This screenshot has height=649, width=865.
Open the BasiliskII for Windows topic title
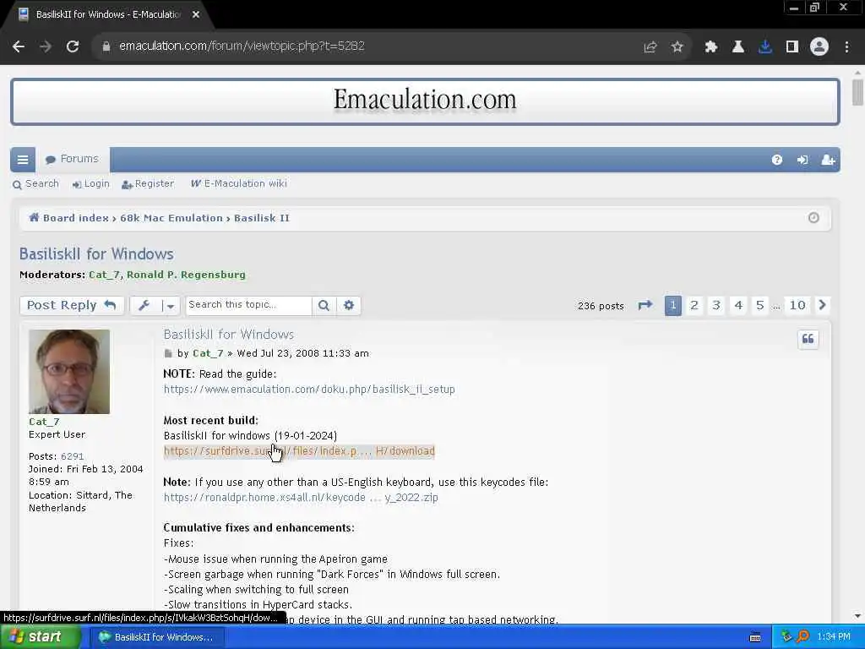pos(96,254)
